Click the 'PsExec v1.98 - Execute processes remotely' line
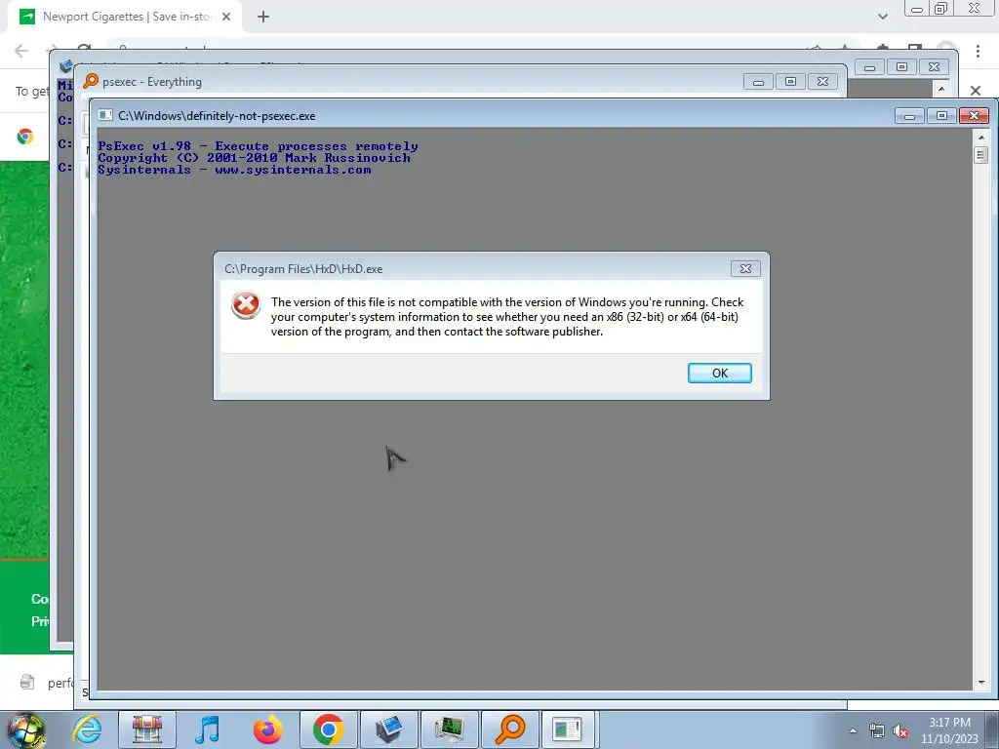 (258, 146)
